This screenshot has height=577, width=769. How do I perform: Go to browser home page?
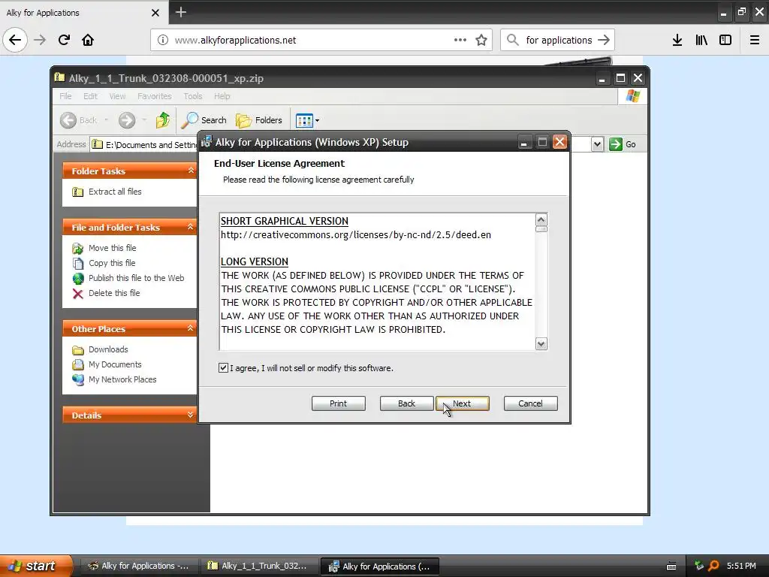pos(88,40)
